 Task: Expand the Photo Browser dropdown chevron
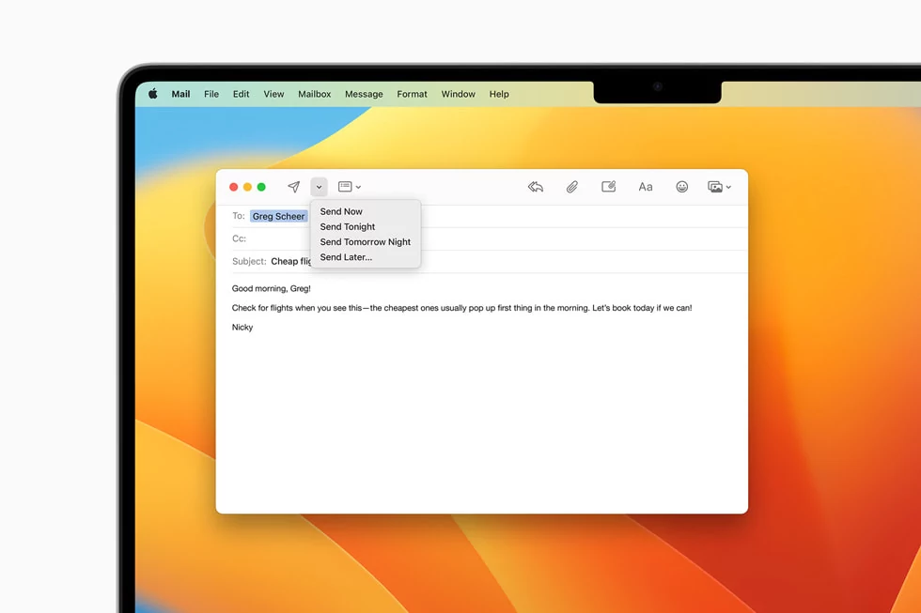pyautogui.click(x=728, y=187)
